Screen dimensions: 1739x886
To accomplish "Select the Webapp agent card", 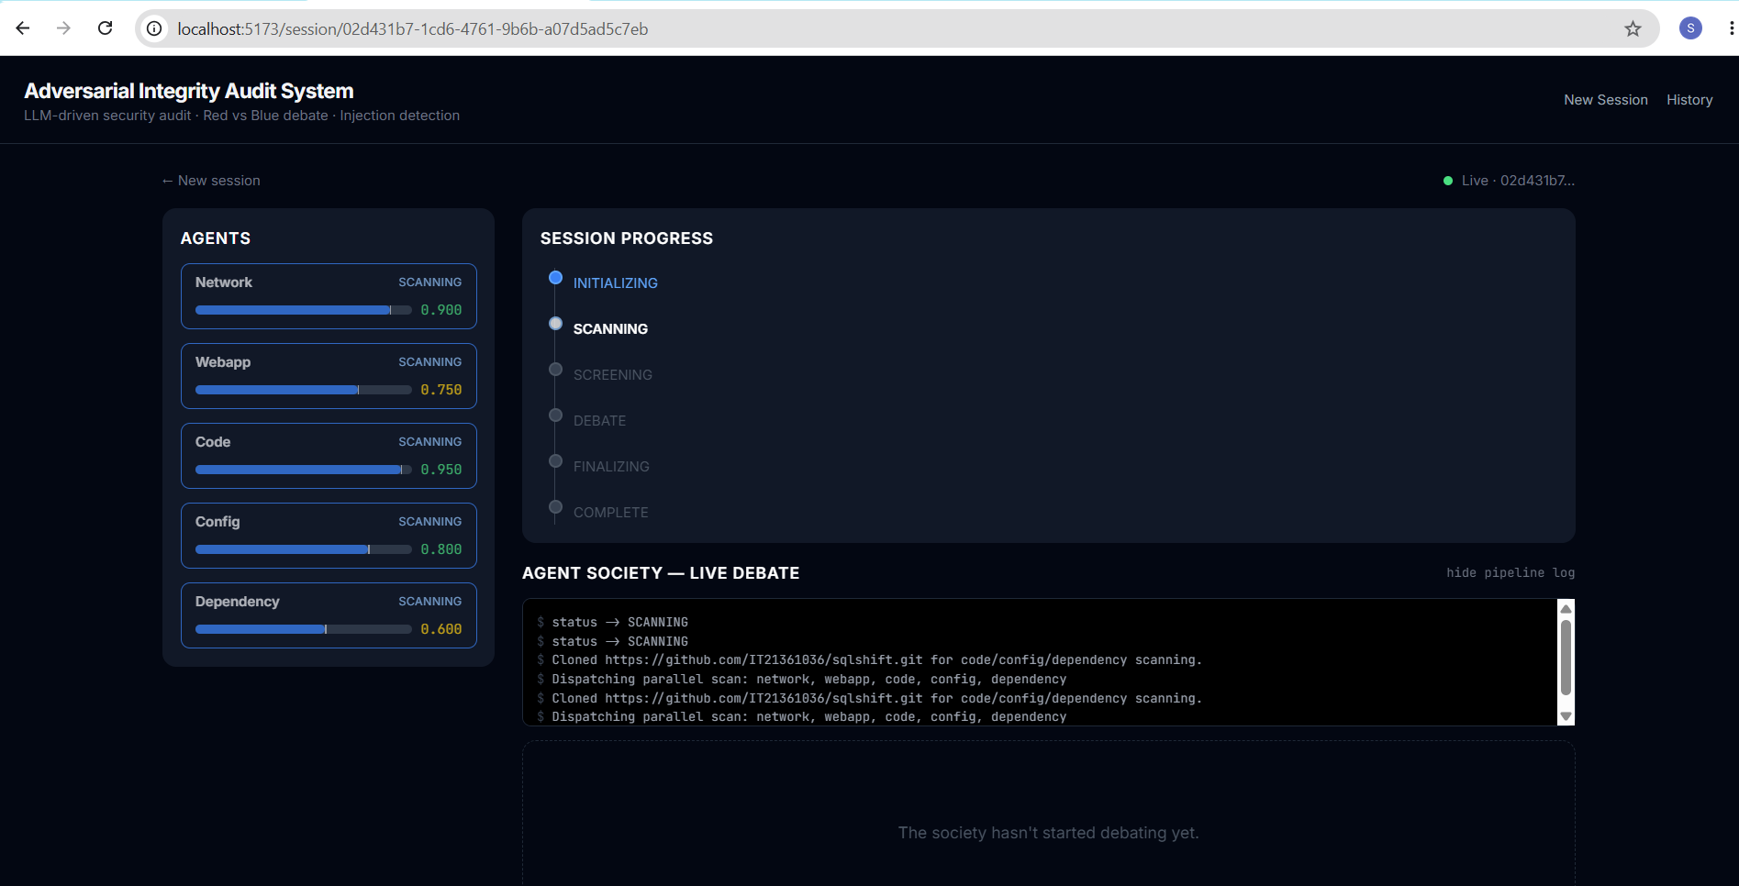I will 329,376.
